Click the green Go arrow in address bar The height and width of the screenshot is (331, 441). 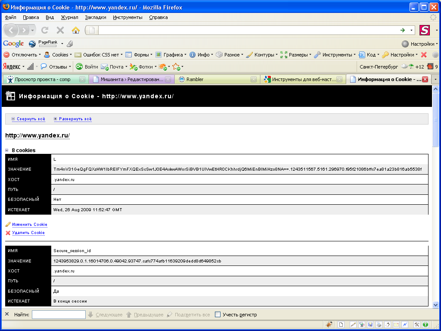403,30
